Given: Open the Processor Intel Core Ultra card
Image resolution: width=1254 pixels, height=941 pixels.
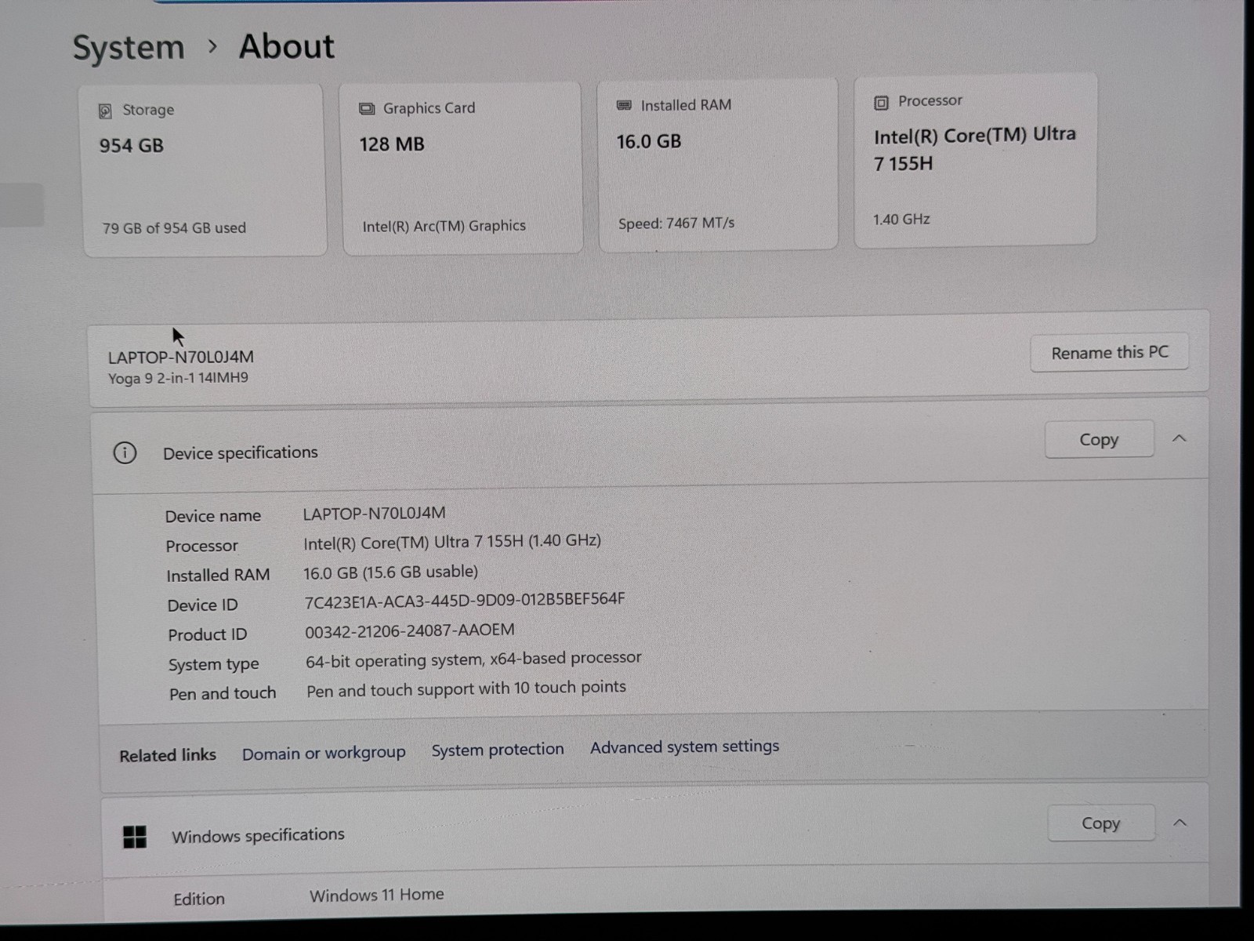Looking at the screenshot, I should coord(975,160).
